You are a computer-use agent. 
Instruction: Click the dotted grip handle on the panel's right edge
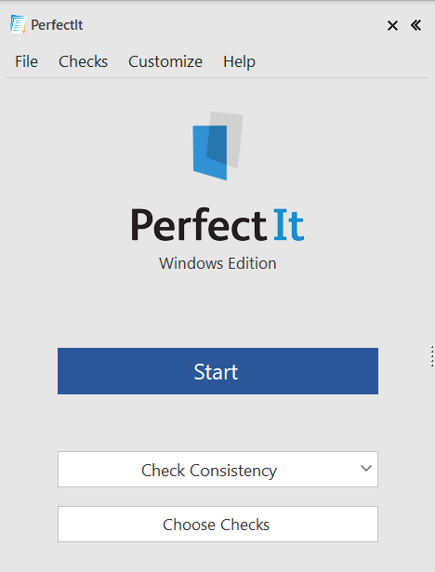point(432,356)
